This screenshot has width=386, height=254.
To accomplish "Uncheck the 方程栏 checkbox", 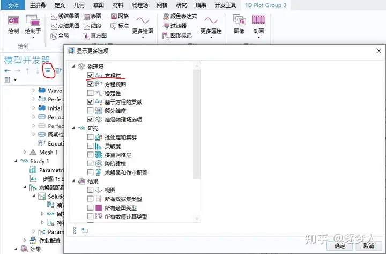I will tap(91, 75).
